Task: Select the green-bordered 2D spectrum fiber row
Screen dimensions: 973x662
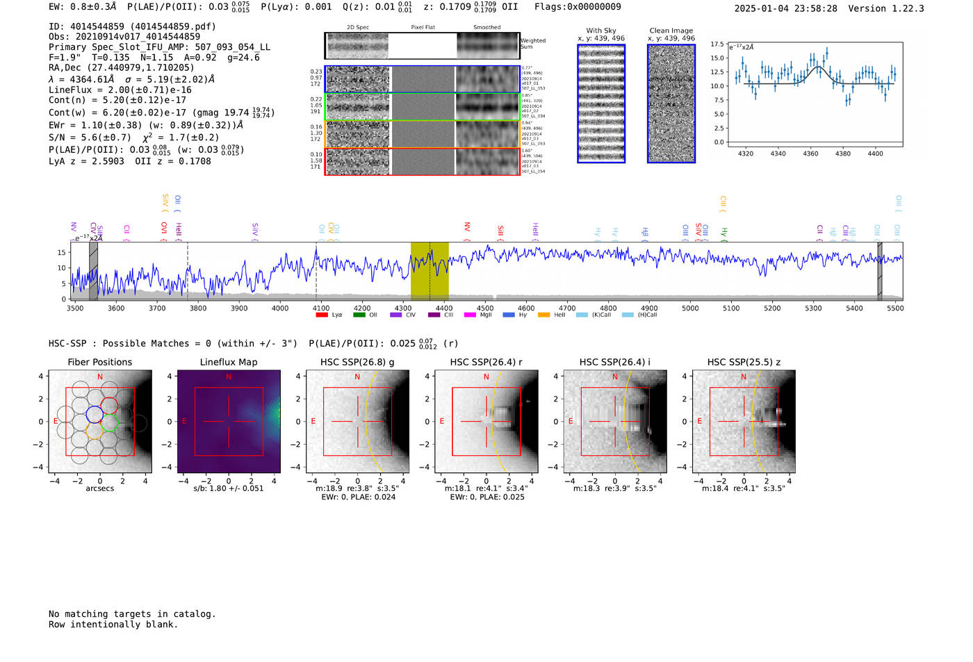Action: pyautogui.click(x=423, y=107)
